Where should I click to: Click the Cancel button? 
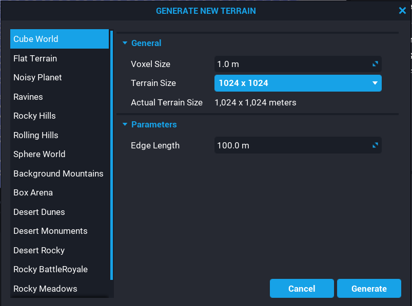click(302, 288)
